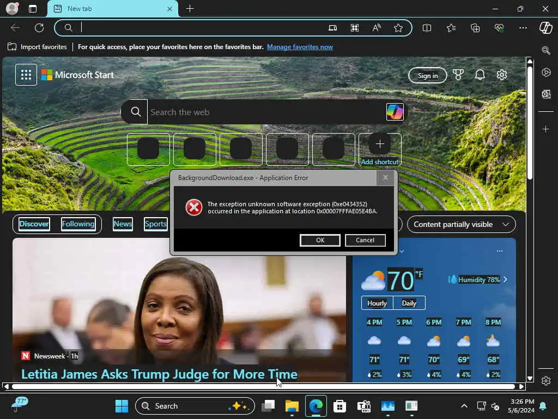558x419 pixels.
Task: Click Import favorites
Action: [37, 47]
